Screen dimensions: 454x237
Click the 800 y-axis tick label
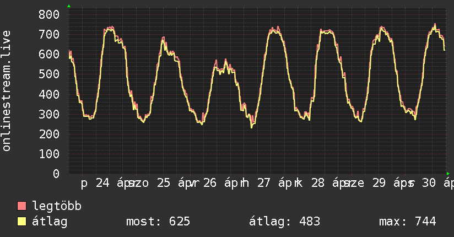coord(48,15)
